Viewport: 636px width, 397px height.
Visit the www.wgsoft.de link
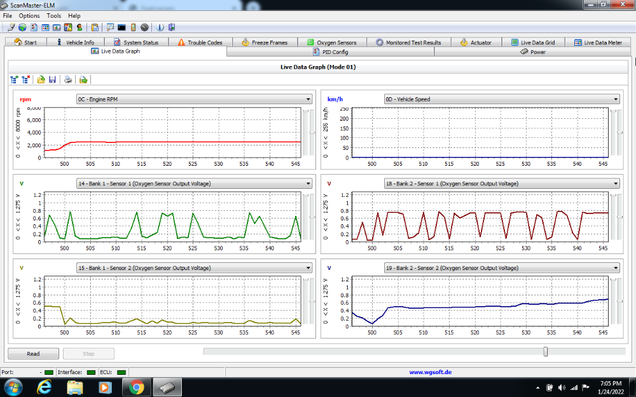[430, 372]
